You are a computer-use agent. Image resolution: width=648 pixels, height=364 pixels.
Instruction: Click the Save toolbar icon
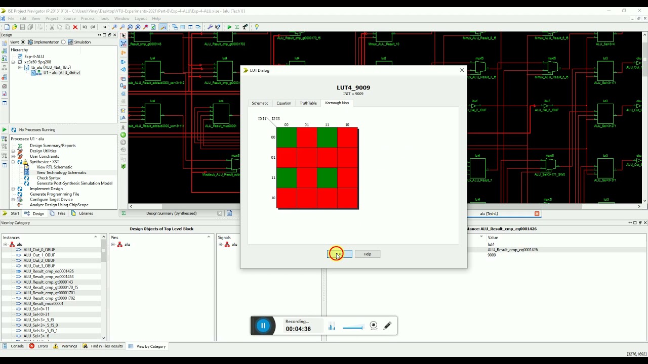pyautogui.click(x=23, y=27)
